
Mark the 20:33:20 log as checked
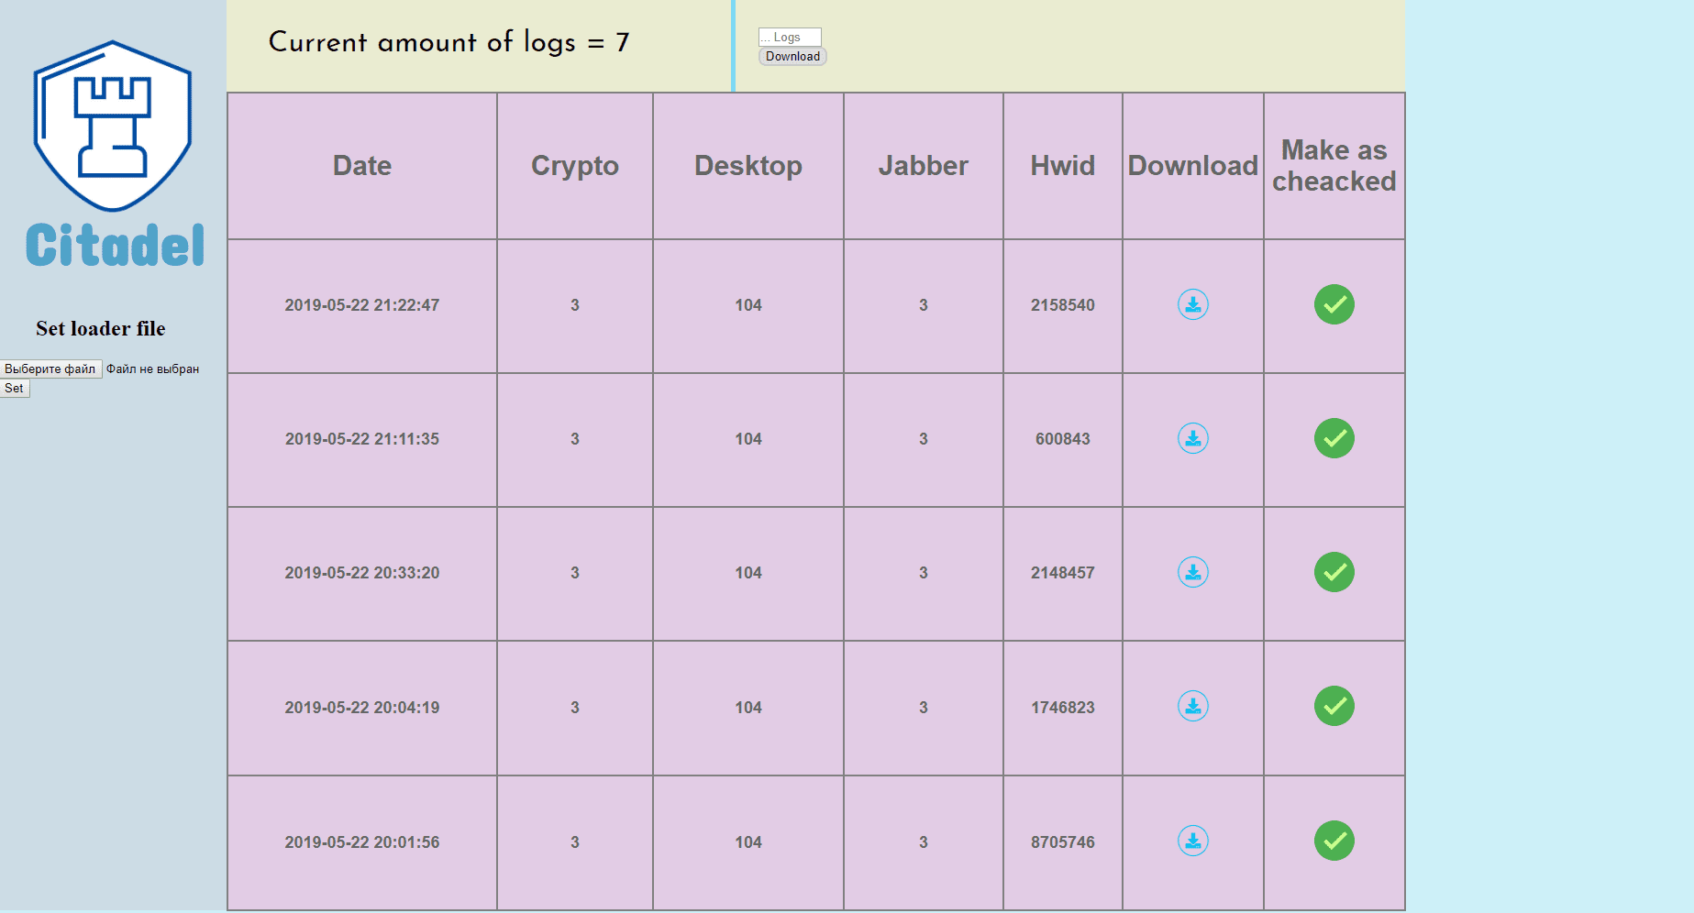1334,572
